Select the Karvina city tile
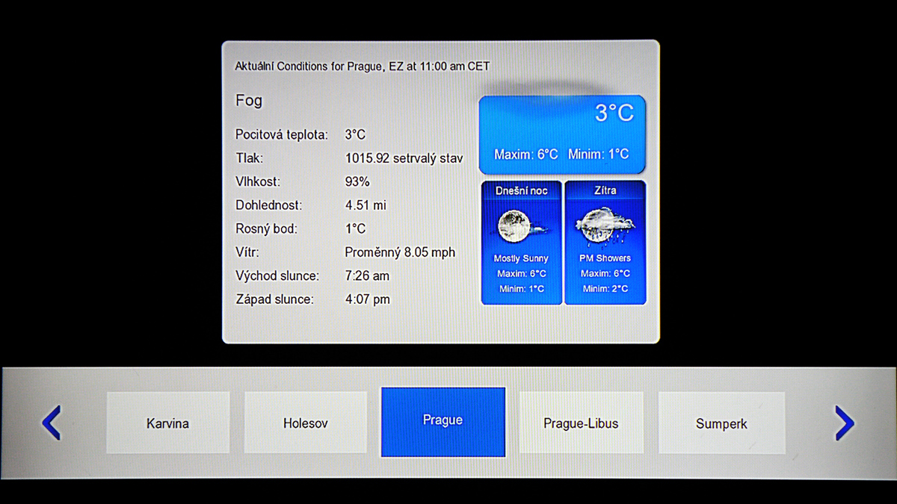 point(167,423)
